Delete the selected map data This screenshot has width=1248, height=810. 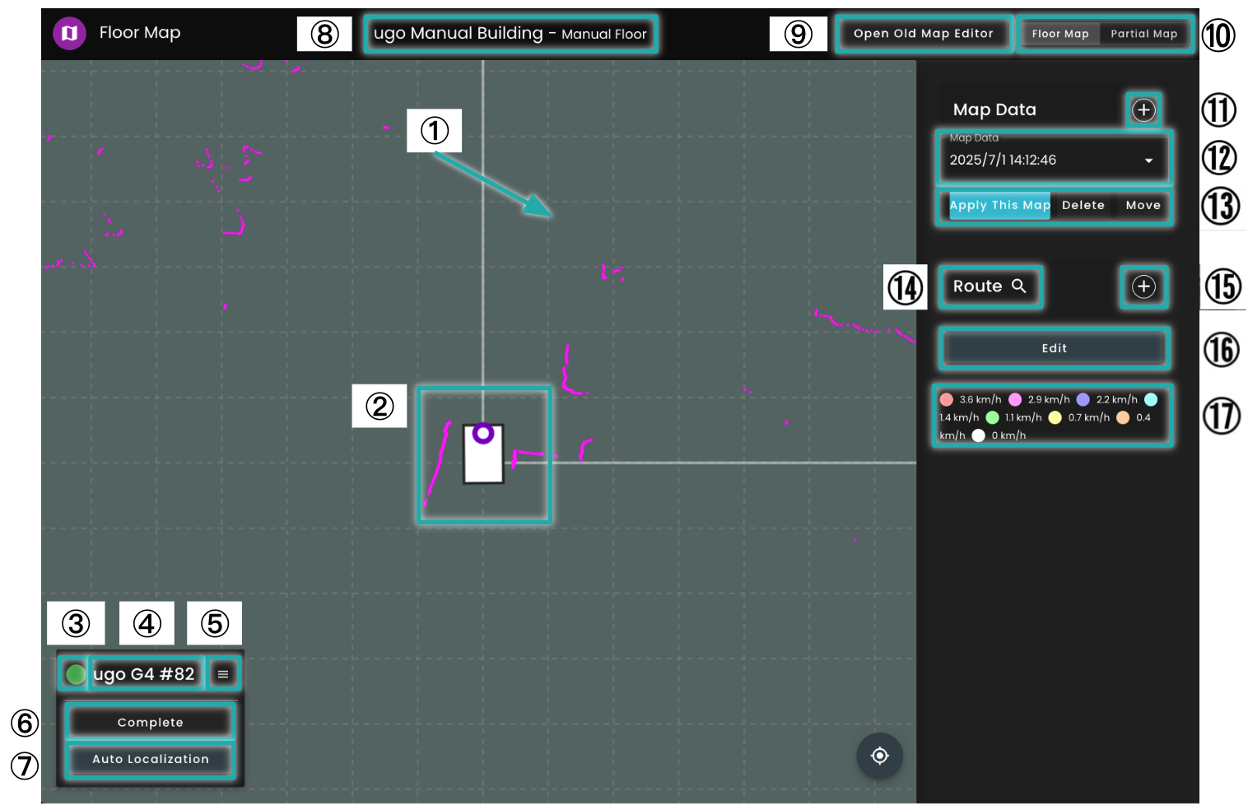pyautogui.click(x=1083, y=205)
